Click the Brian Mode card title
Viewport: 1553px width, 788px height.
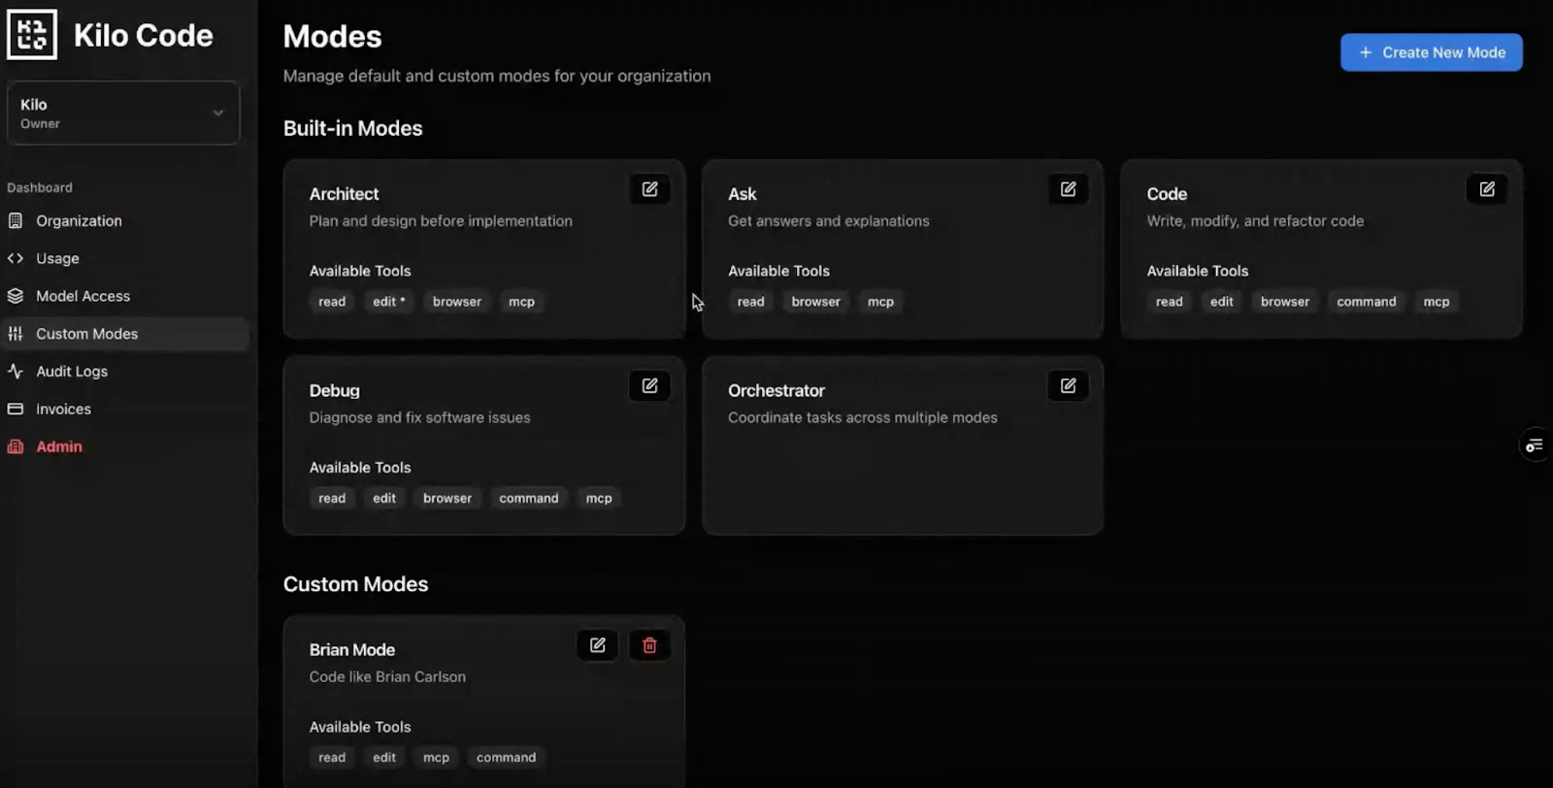pos(352,650)
